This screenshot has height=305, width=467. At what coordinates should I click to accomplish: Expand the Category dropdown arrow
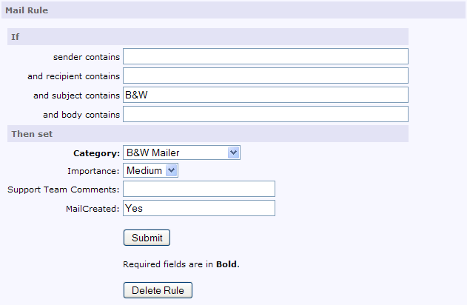pos(234,152)
